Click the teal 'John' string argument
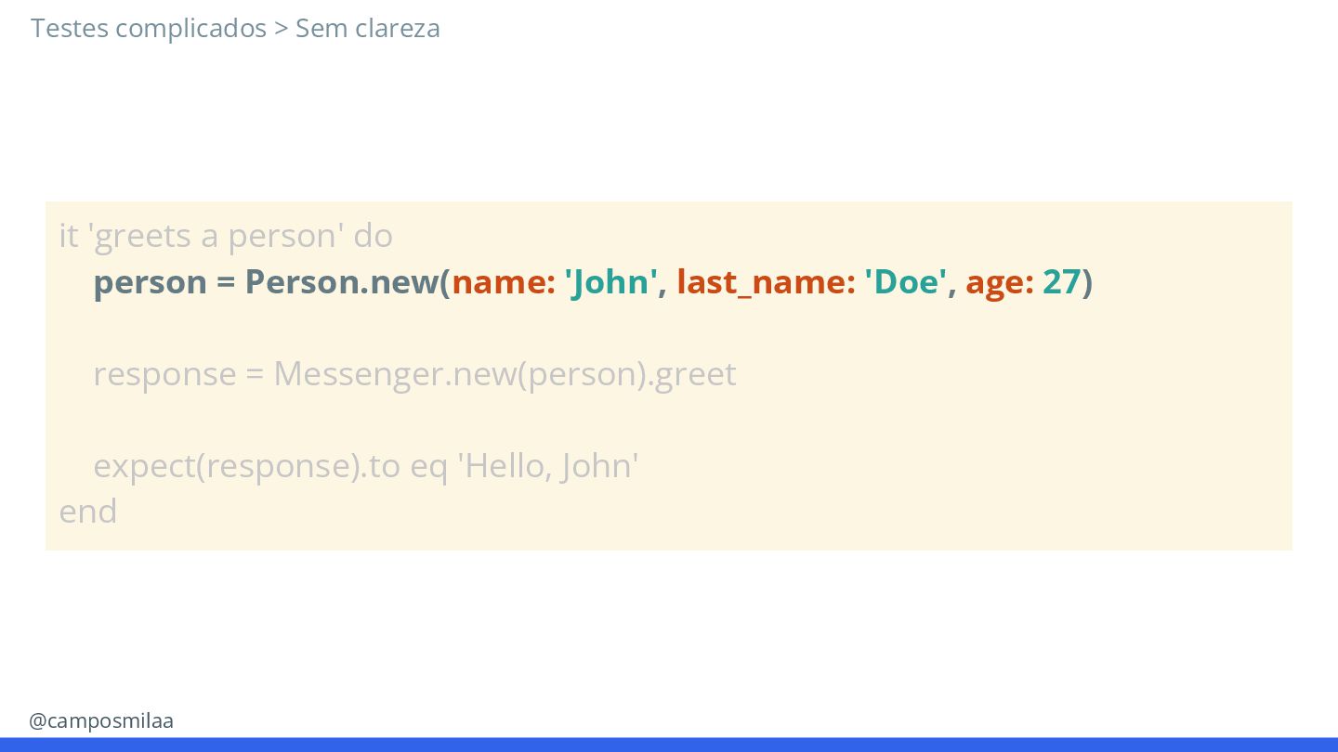 [611, 281]
